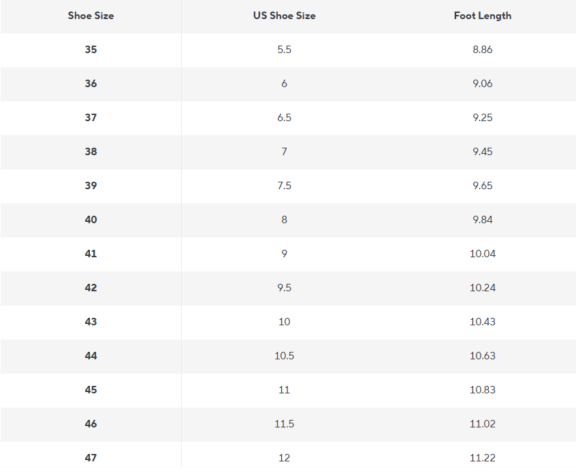Select shoe size 45 cell
Viewport: 576px width, 473px height.
(x=91, y=390)
